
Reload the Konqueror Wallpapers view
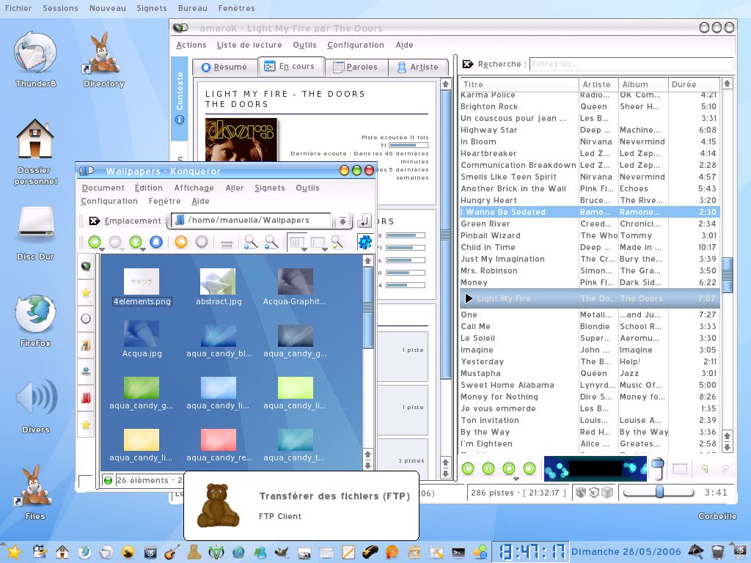[181, 242]
